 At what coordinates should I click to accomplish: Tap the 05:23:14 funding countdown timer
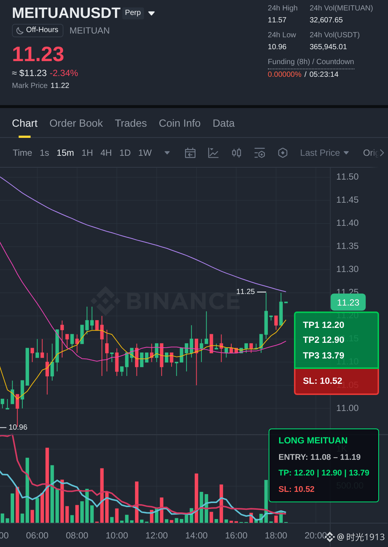(x=324, y=74)
